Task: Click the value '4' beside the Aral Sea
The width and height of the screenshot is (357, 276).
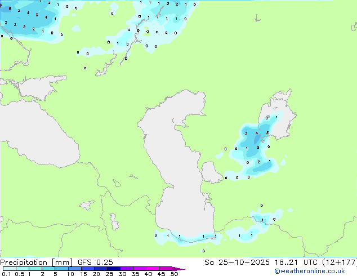Action: pos(257,133)
